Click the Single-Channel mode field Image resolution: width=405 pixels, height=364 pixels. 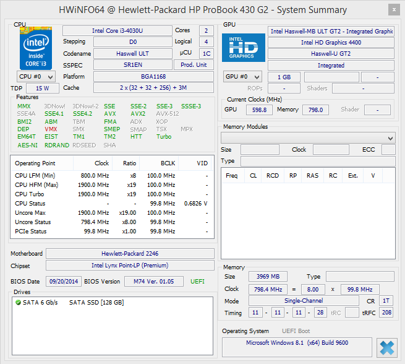click(304, 301)
